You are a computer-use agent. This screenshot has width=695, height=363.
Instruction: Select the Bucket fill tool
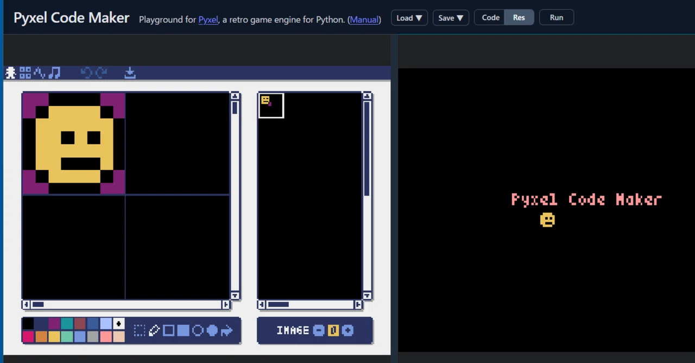click(x=227, y=330)
